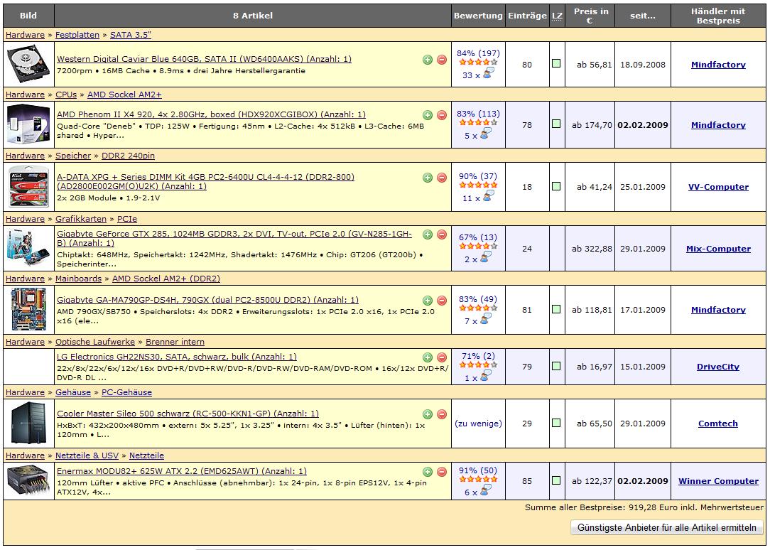Go to Brenner intern breadcrumb
Viewport: 770px width, 550px height.
click(175, 342)
